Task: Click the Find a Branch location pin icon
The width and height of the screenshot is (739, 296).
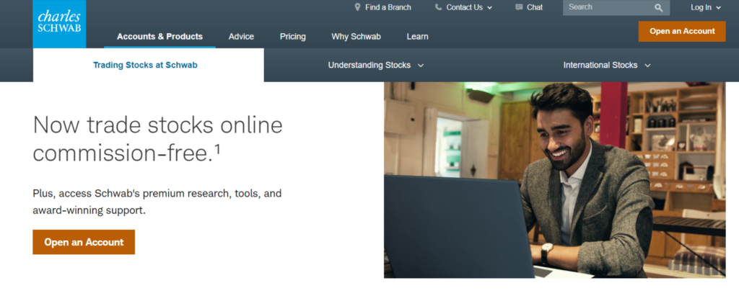Action: [357, 7]
